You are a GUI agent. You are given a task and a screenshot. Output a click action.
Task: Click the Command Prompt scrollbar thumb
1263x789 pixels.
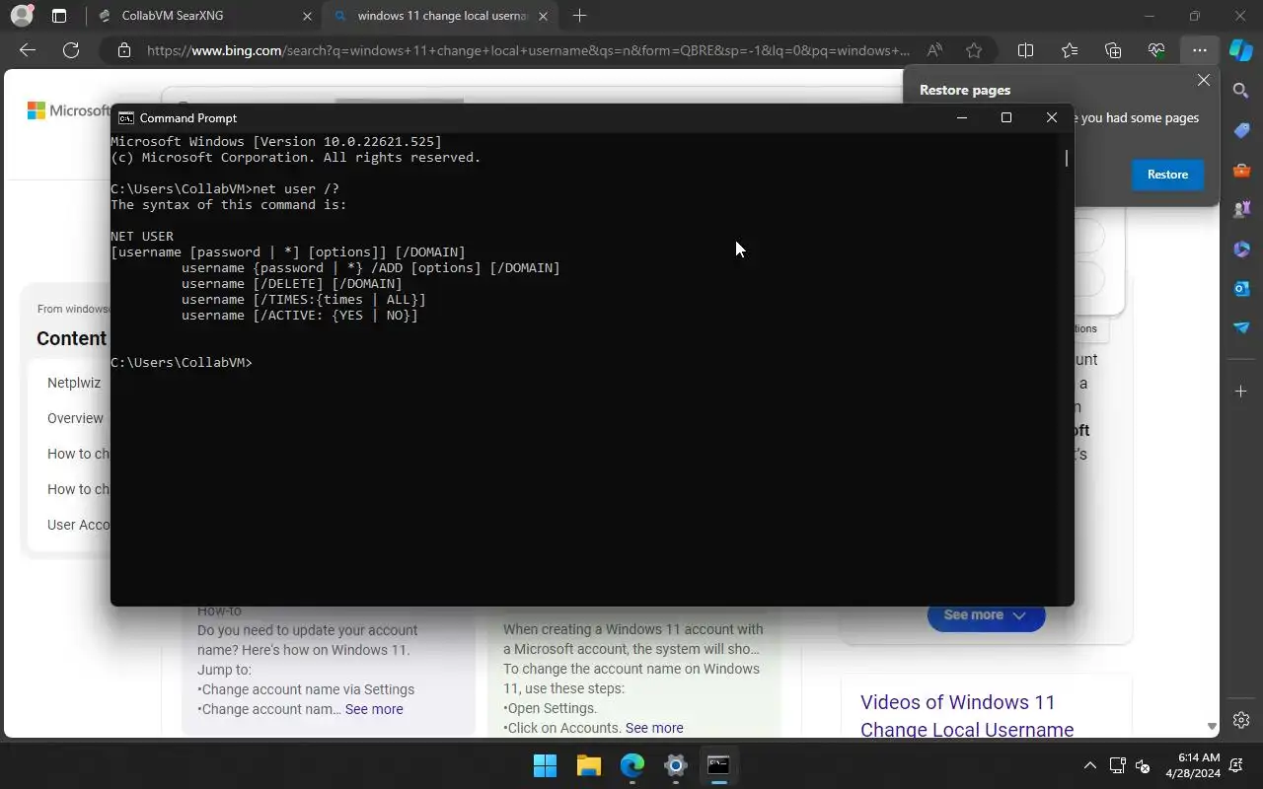click(1067, 158)
